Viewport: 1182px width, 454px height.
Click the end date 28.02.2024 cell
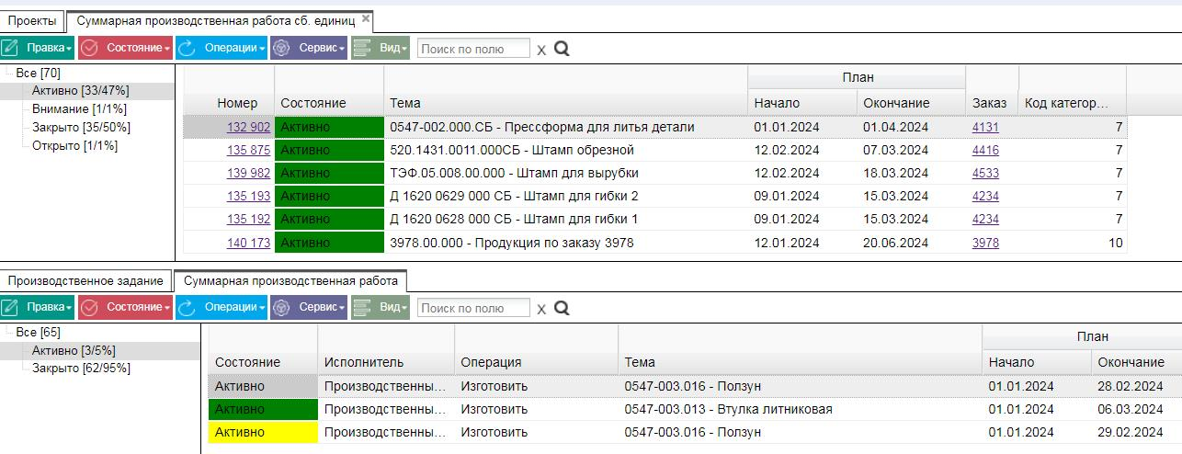(x=1130, y=387)
